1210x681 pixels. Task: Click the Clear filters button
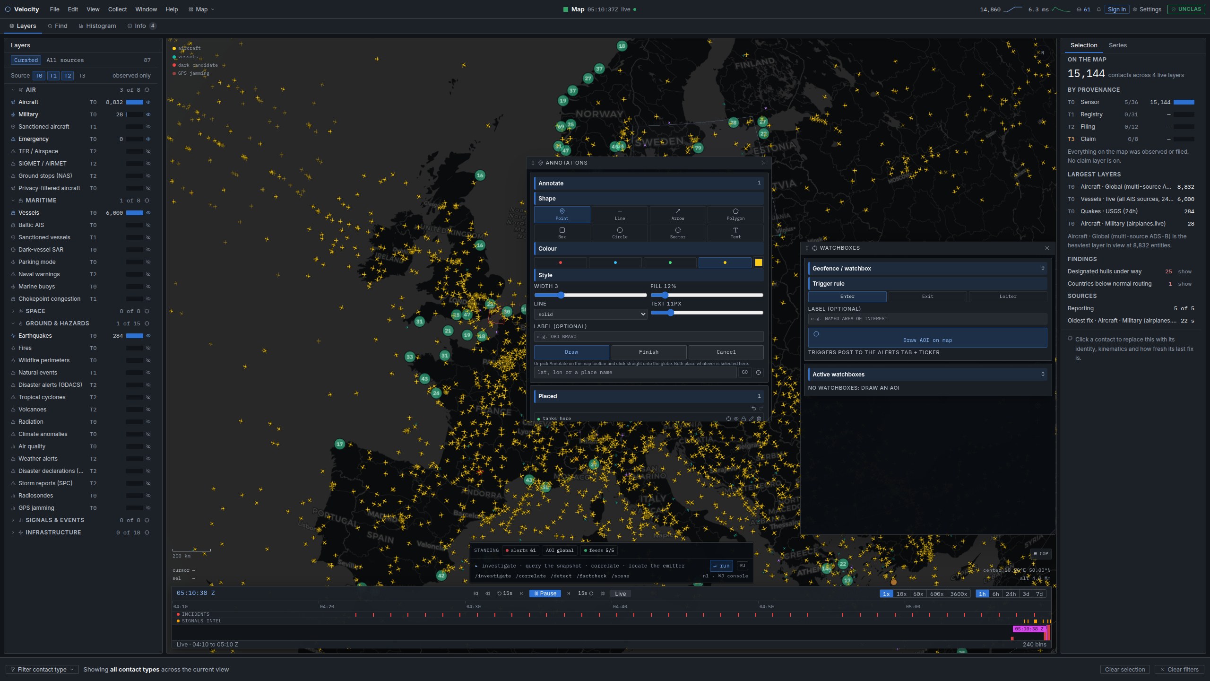click(x=1179, y=670)
